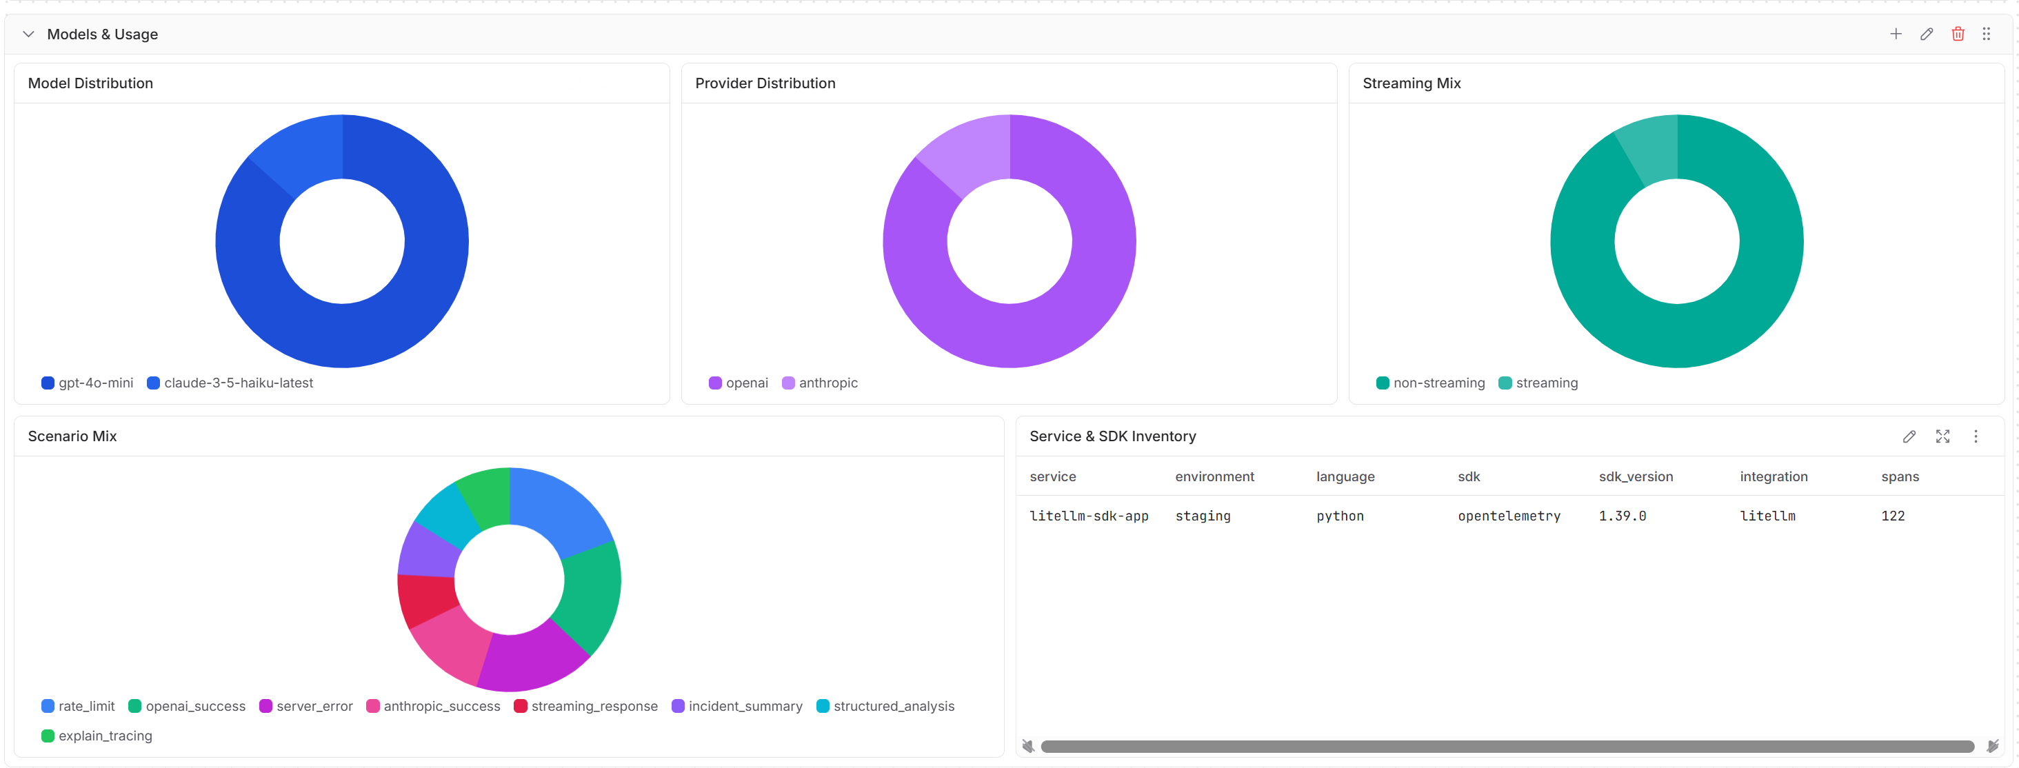Edit the Service & SDK Inventory panel
The height and width of the screenshot is (768, 2019).
tap(1909, 436)
